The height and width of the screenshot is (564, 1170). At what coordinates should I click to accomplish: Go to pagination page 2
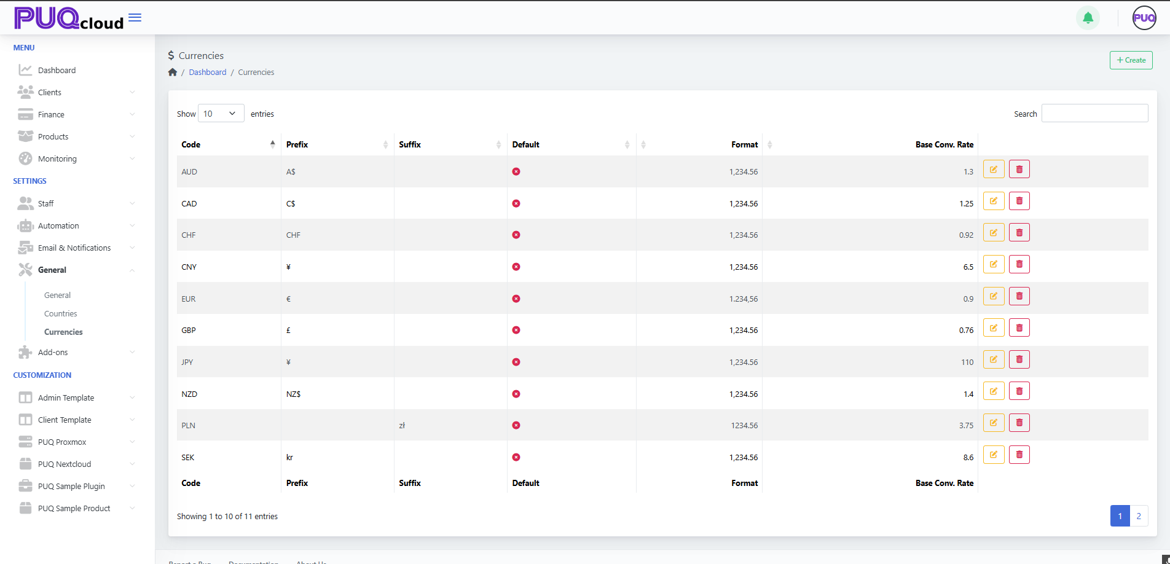(1139, 516)
